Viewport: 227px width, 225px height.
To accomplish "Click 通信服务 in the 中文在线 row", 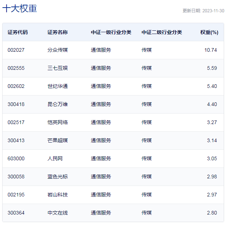I will pos(101,213).
